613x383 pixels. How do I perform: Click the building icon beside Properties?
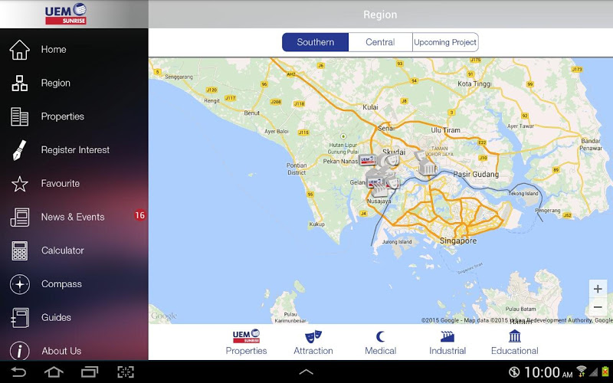20,117
